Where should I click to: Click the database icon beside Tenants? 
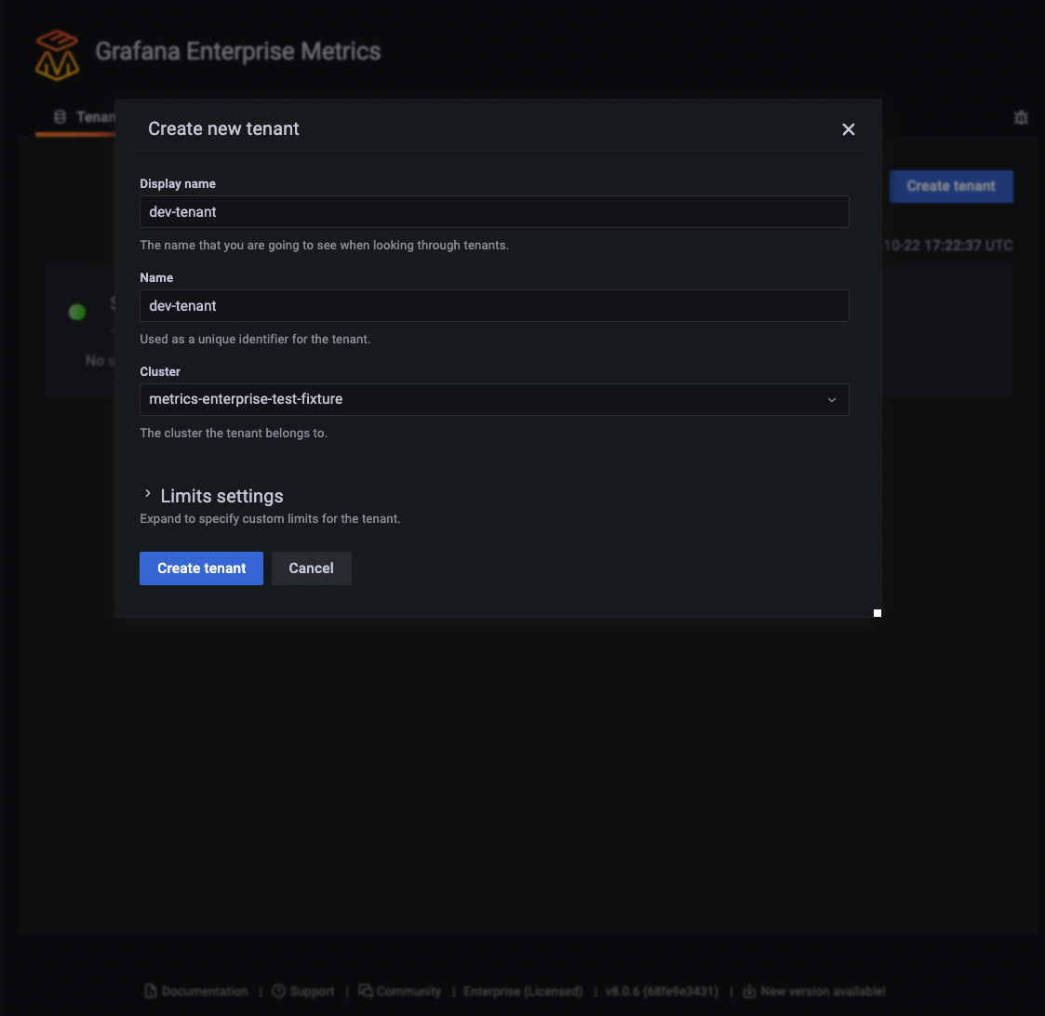click(x=60, y=116)
